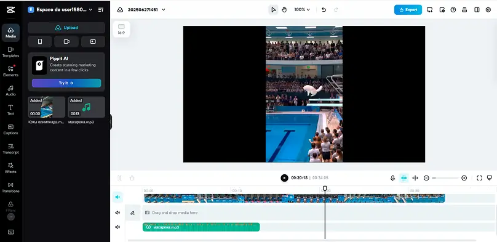
Task: Open the Templates panel in sidebar
Action: [x=11, y=52]
